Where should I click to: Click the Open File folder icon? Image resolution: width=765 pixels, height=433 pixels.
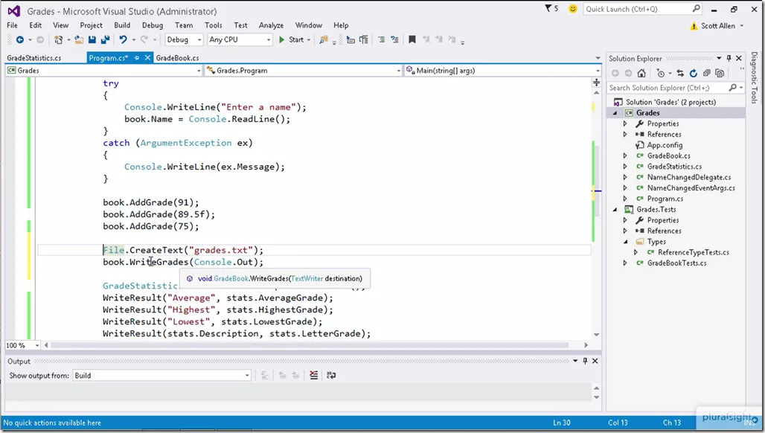coord(79,40)
